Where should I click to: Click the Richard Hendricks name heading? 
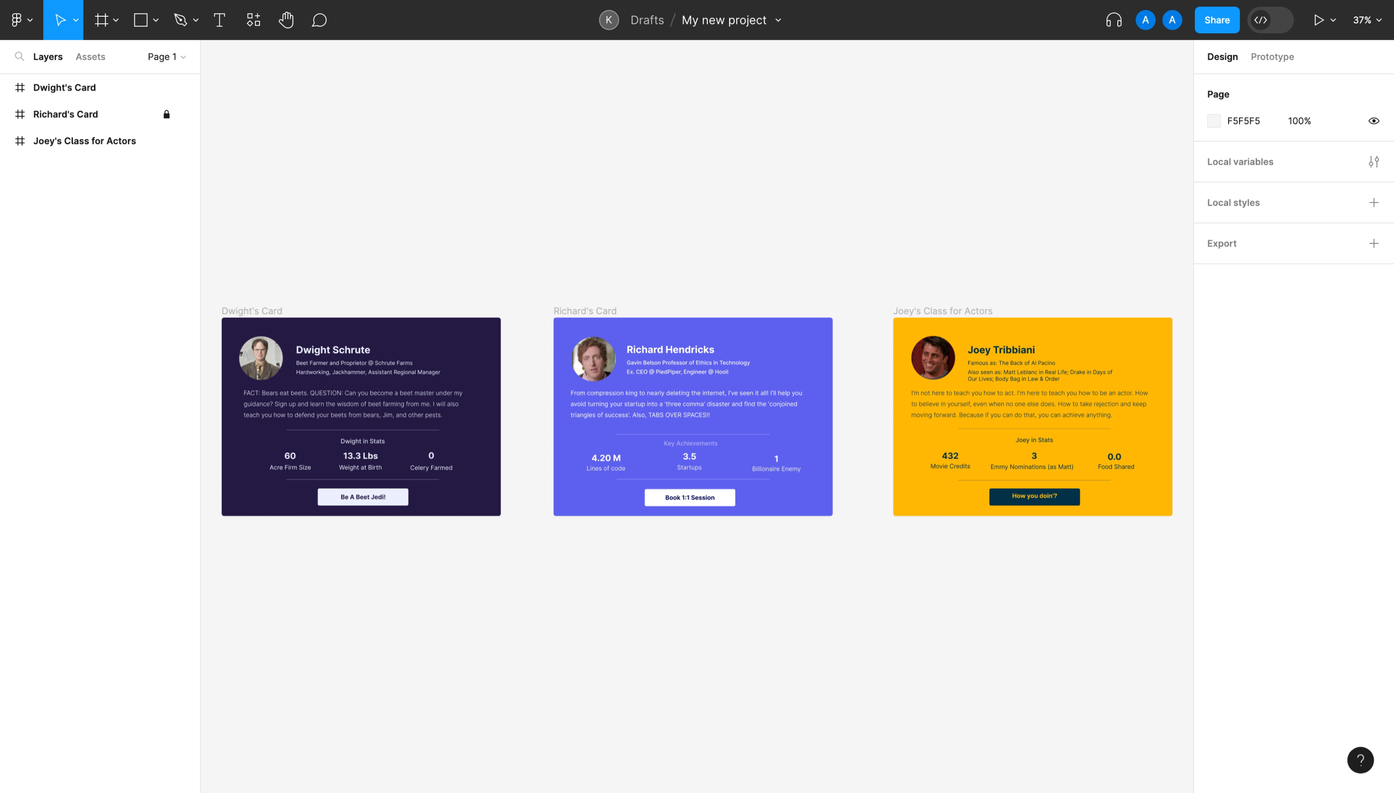coord(670,350)
